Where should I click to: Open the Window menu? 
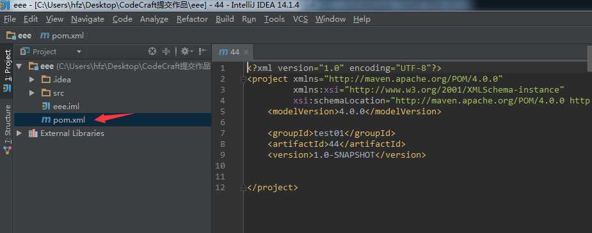[330, 19]
